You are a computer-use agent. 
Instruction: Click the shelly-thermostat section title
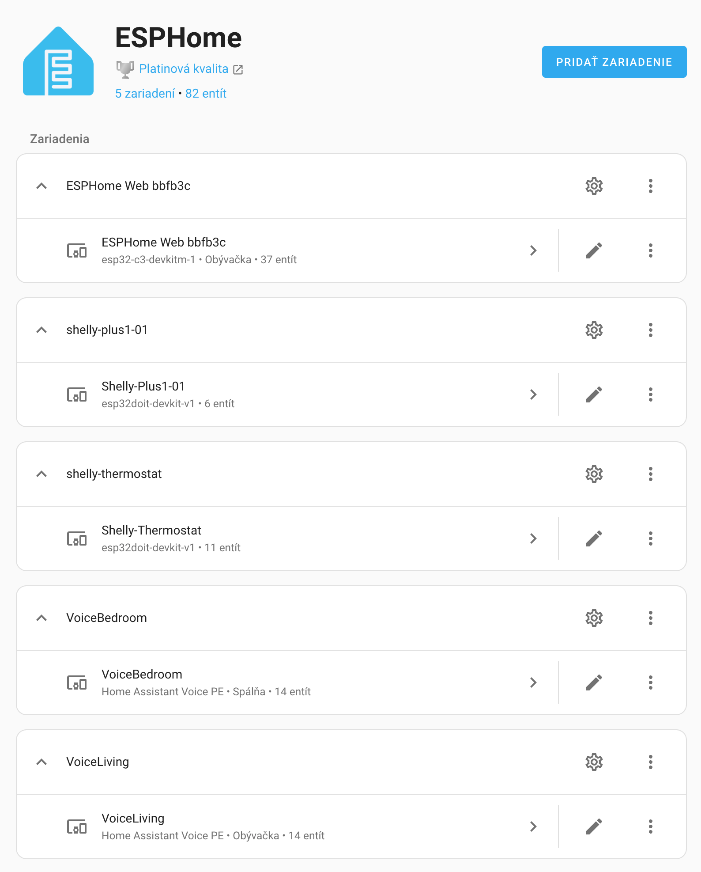114,474
